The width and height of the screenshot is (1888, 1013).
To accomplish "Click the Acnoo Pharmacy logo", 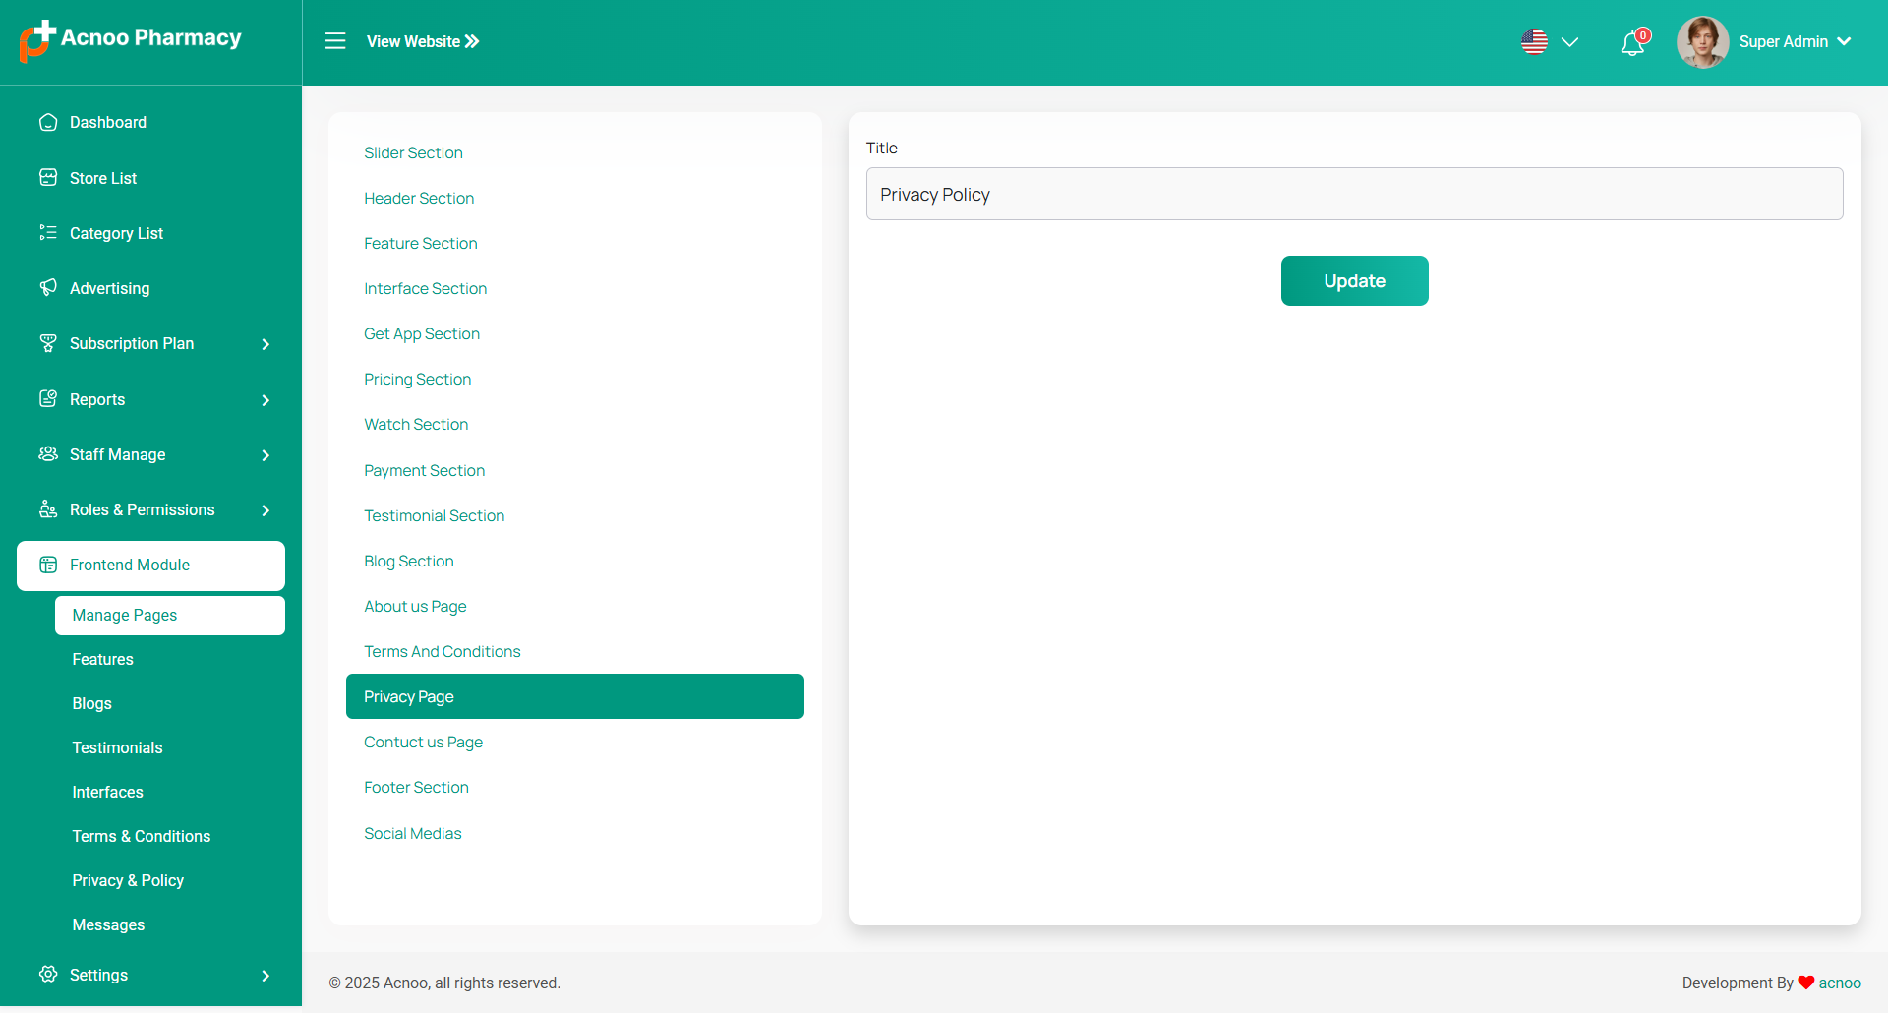I will click(x=131, y=39).
